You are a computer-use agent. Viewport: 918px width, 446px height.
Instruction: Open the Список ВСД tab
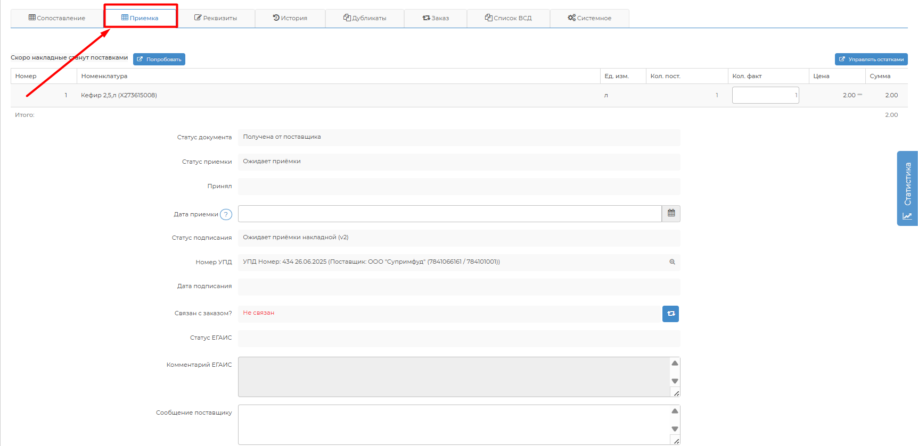509,18
